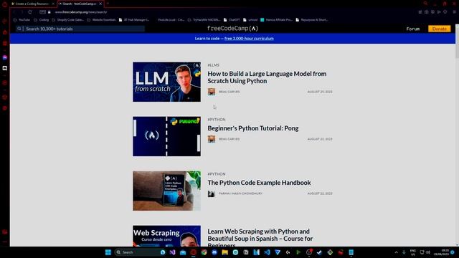Open the ChatGPT bookmark
The image size is (459, 258).
point(232,20)
